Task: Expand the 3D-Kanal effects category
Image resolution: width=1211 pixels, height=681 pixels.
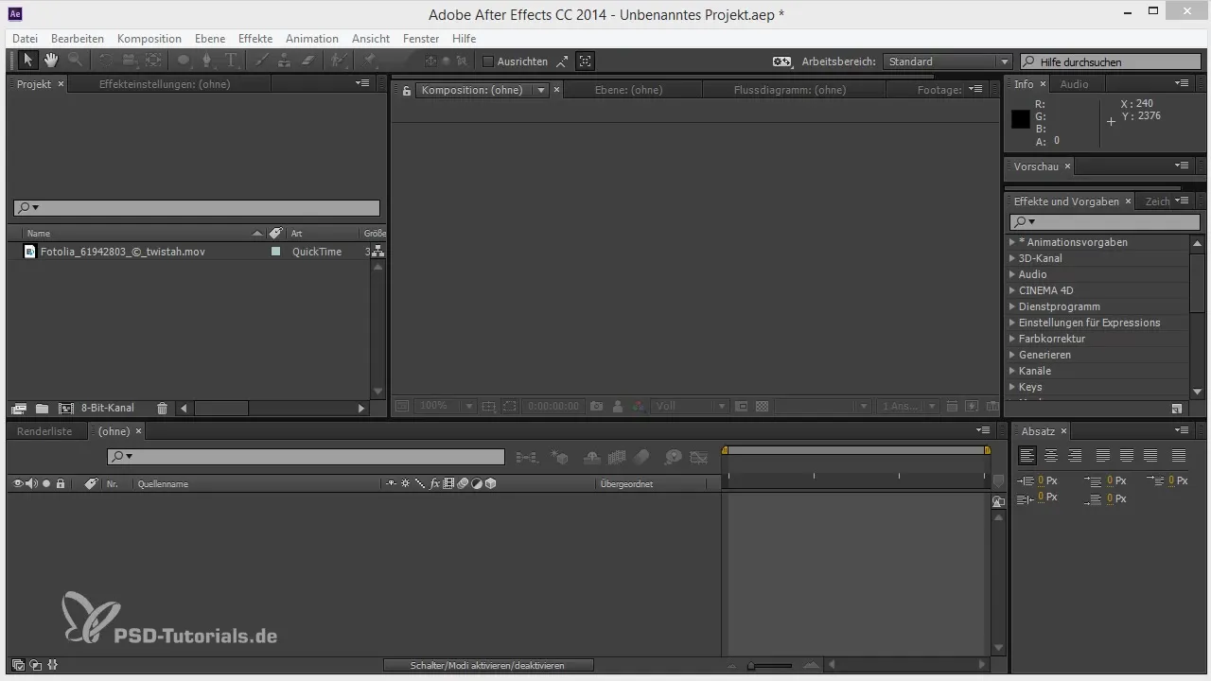Action: click(x=1012, y=258)
